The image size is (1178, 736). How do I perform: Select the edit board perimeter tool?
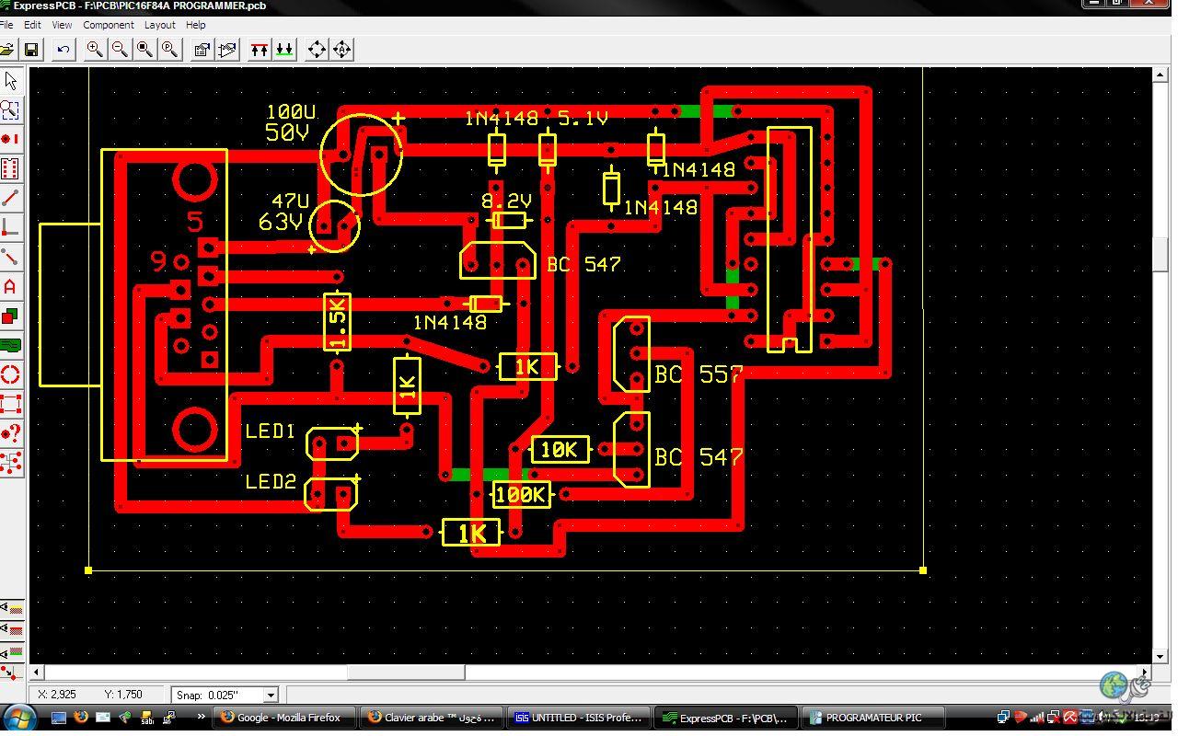10,405
